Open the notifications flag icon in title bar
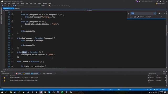This screenshot has width=168, height=94. [137, 1]
